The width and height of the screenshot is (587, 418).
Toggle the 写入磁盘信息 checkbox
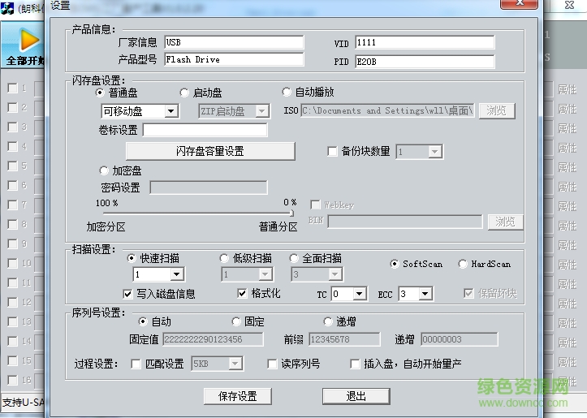[127, 294]
